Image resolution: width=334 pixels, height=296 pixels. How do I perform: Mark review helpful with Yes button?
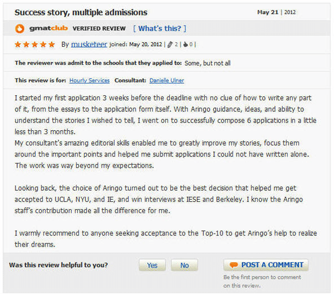click(x=152, y=265)
